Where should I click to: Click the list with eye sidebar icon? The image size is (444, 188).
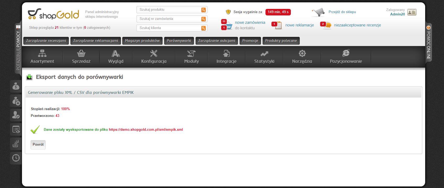pyautogui.click(x=16, y=129)
